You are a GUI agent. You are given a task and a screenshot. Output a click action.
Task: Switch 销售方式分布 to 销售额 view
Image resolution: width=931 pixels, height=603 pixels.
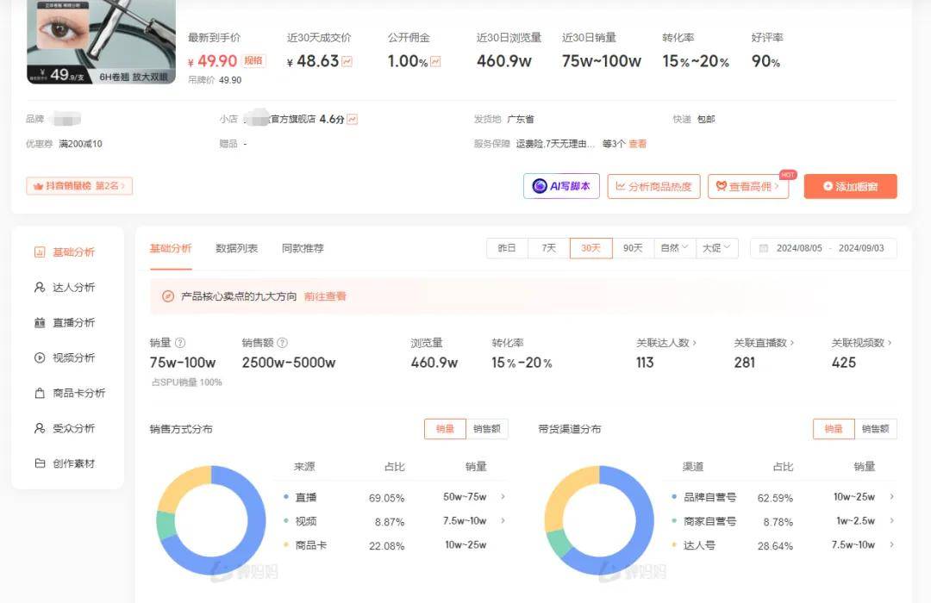487,428
